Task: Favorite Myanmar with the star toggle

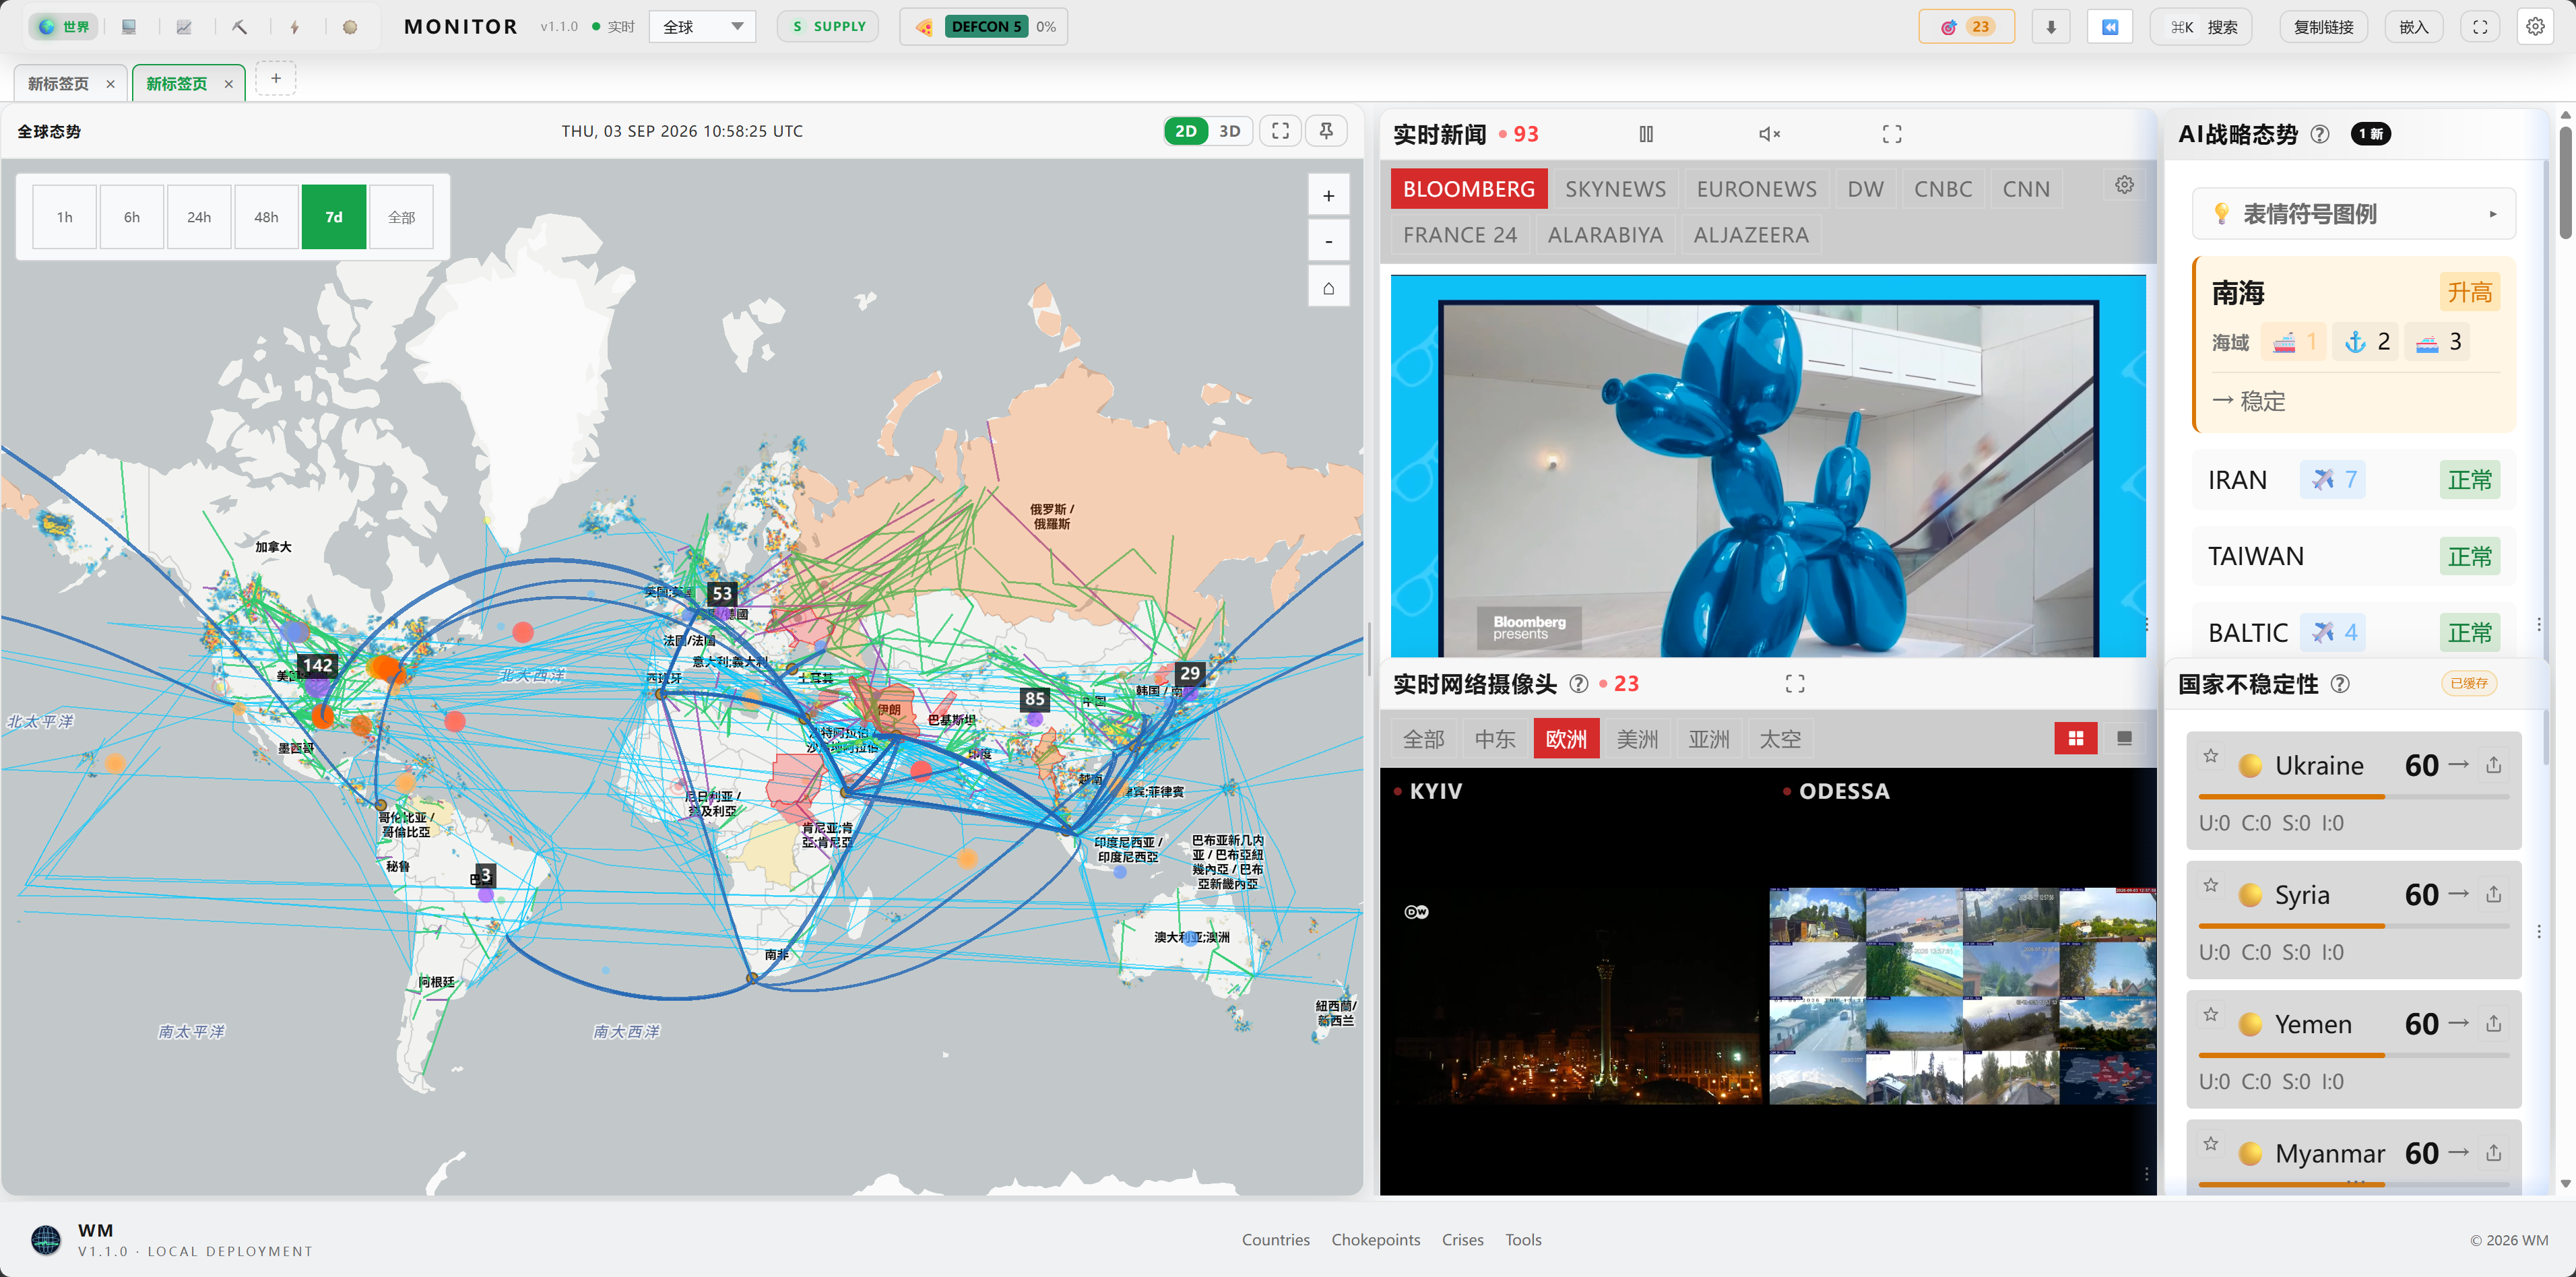Action: click(2211, 1143)
